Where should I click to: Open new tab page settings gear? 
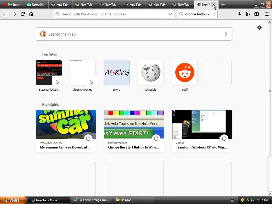coord(259,28)
